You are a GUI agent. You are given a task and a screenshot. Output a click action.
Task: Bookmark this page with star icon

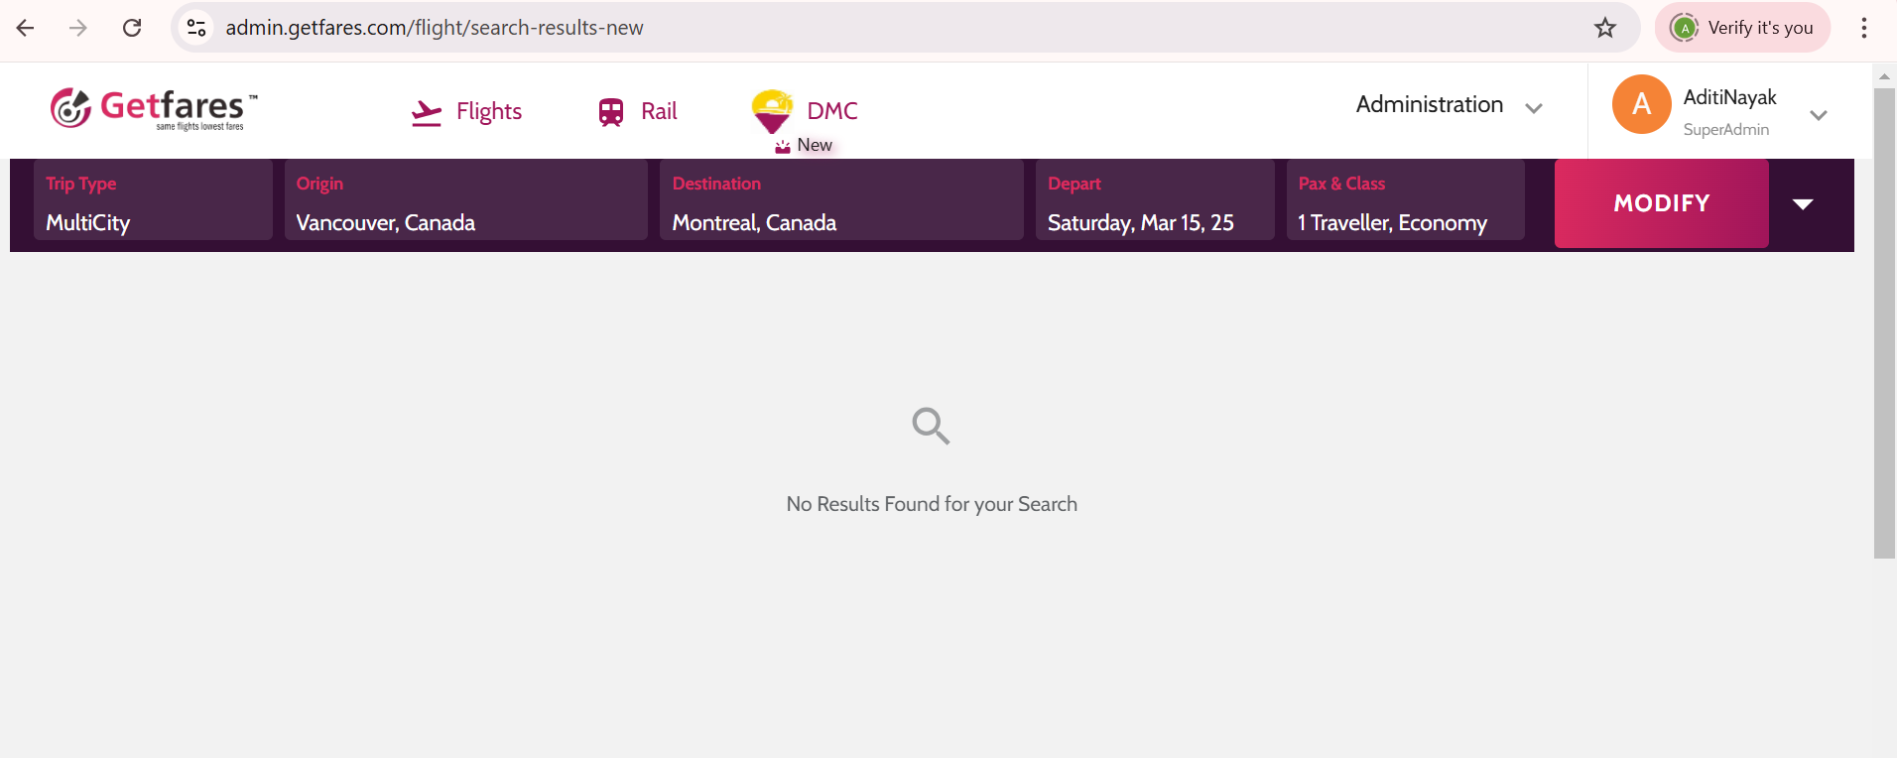tap(1605, 28)
